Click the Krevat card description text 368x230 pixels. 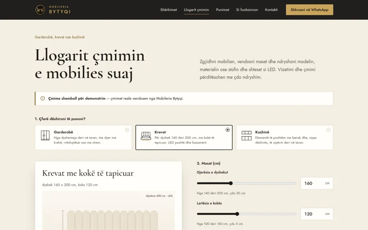tap(184, 140)
